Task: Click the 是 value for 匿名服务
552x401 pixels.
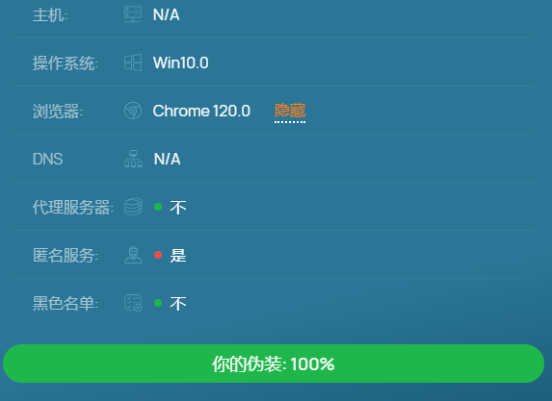Action: click(178, 256)
